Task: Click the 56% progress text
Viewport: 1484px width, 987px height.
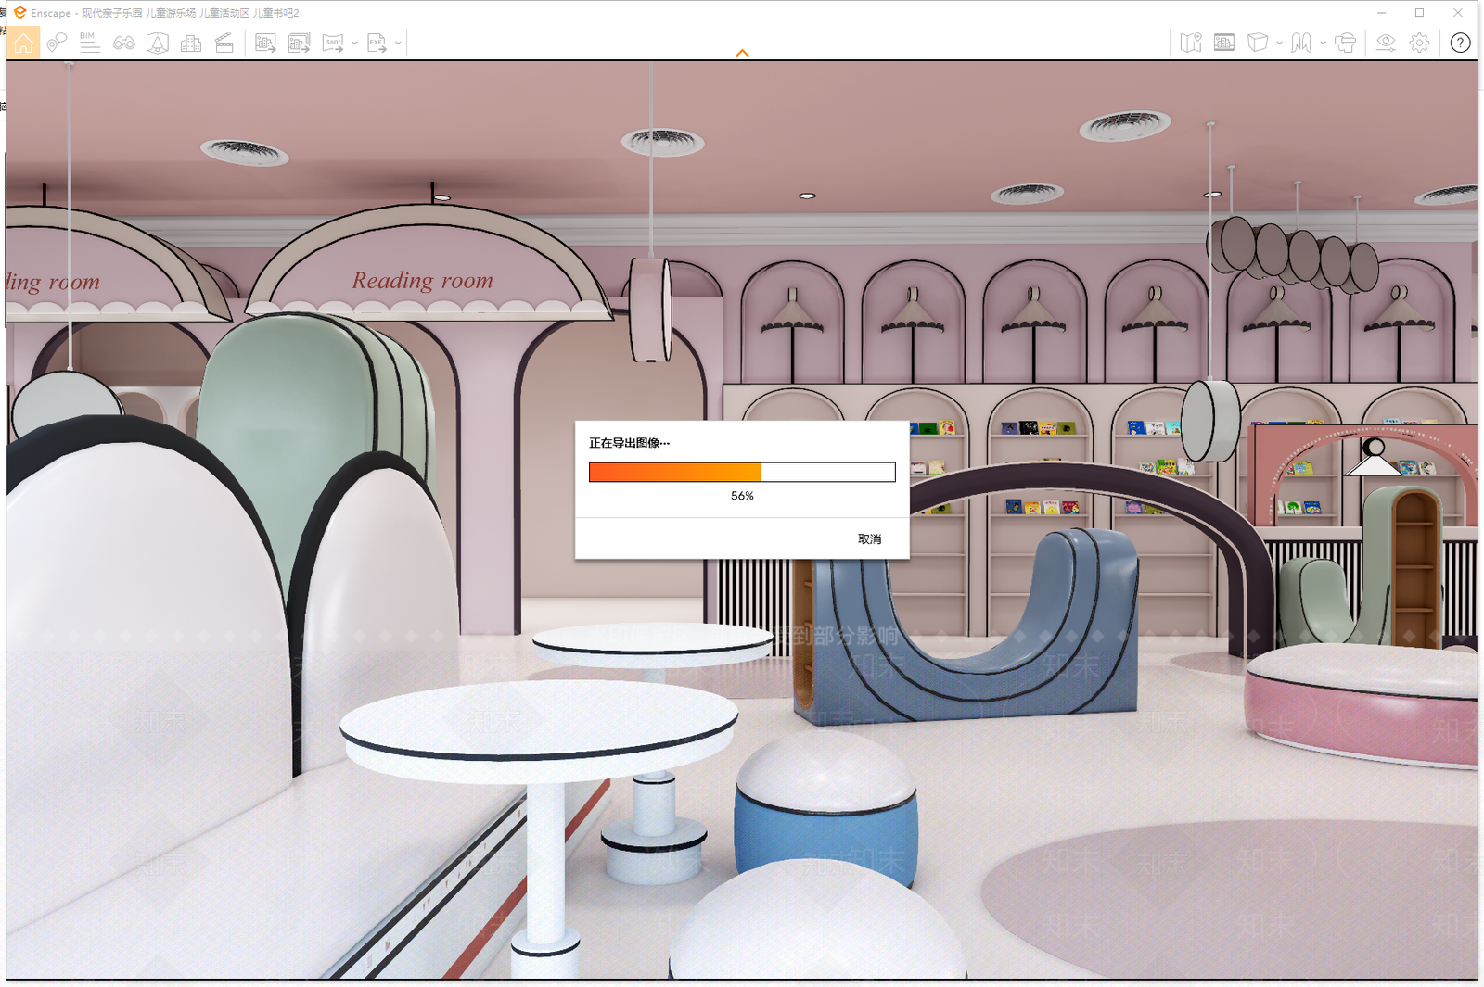Action: 742,496
